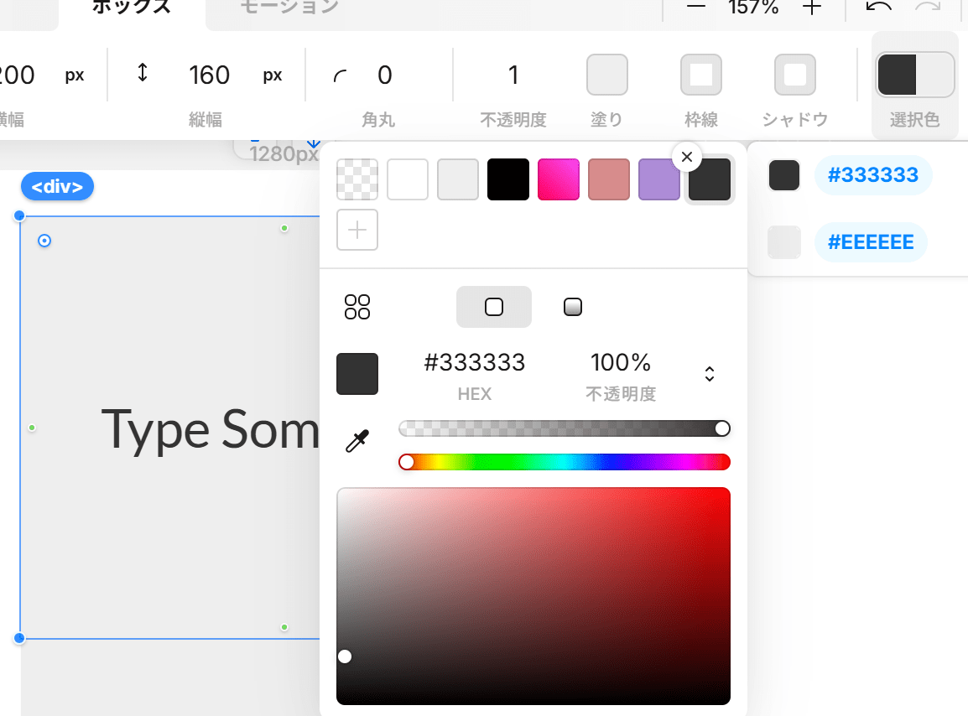Select the #EEEEEE color link
Screen dimensions: 968x716
coord(871,242)
